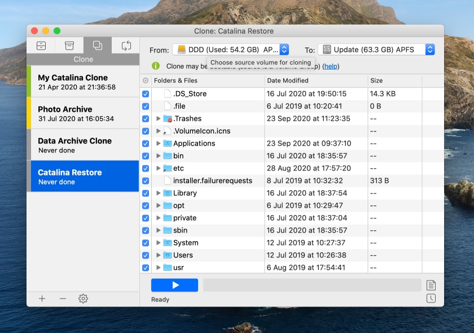Screen dimensions: 474x333
Task: Expand the sbin folder
Action: 158,230
